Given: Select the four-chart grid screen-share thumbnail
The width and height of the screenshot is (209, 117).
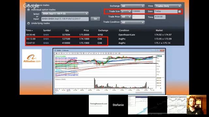Looking at the screenshot, I should [x=177, y=105].
